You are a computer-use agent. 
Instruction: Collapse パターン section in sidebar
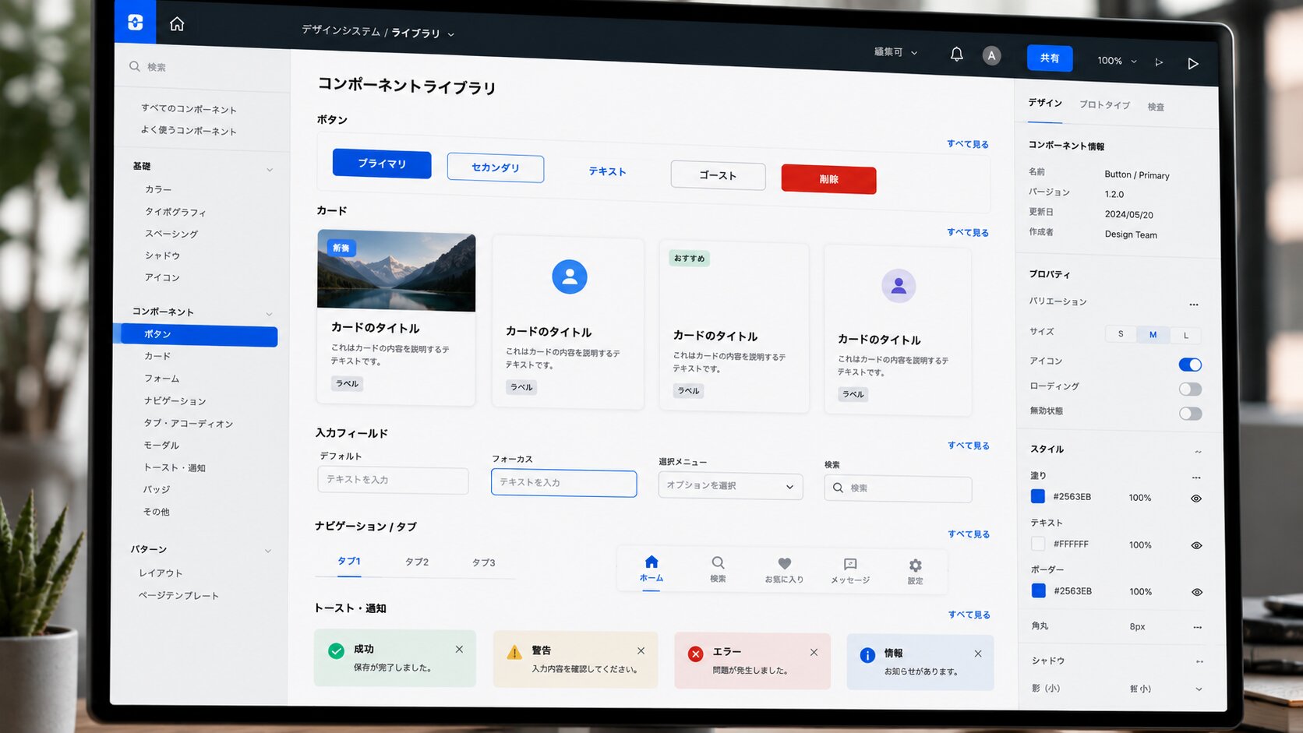[x=268, y=551]
